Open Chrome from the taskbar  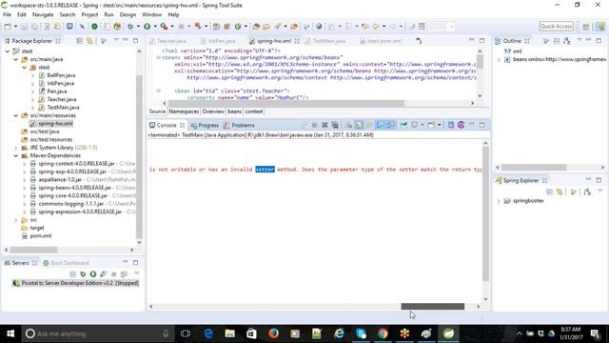383,333
